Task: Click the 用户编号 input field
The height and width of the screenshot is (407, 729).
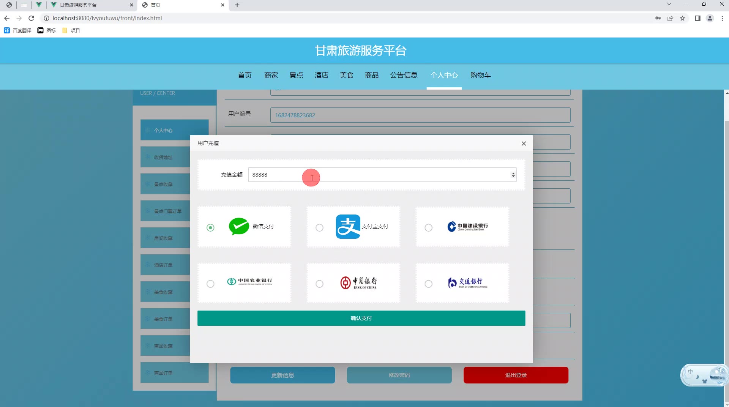Action: (420, 115)
